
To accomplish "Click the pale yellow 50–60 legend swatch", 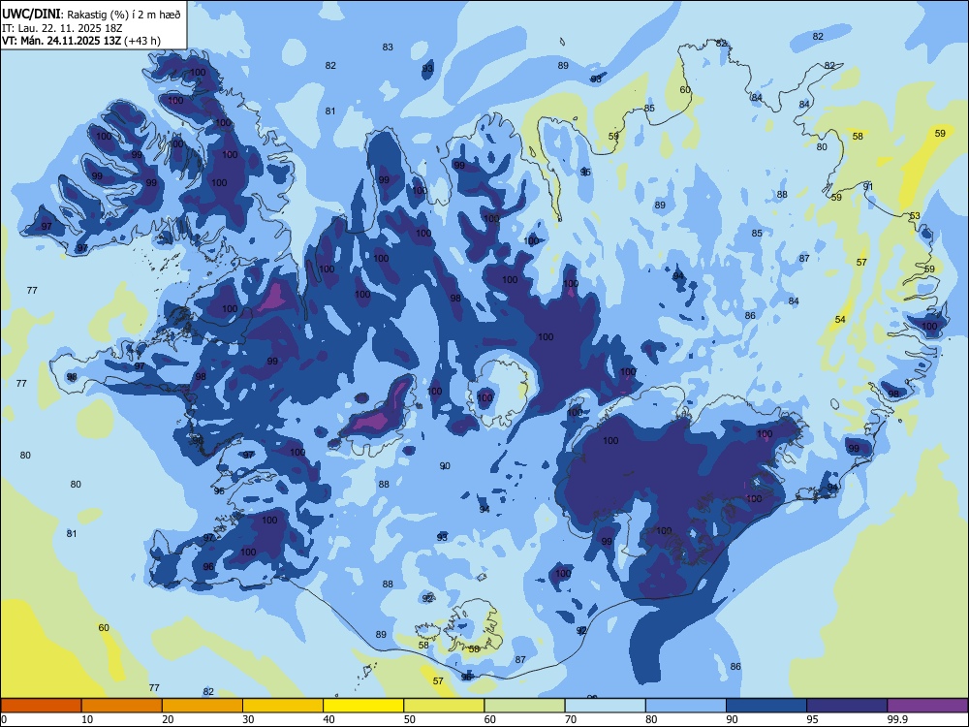I will coord(445,706).
